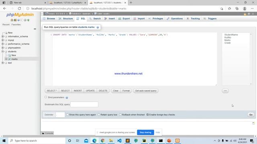
Task: Switch to Microsoft Edge in taskbar
Action: coord(94,140)
